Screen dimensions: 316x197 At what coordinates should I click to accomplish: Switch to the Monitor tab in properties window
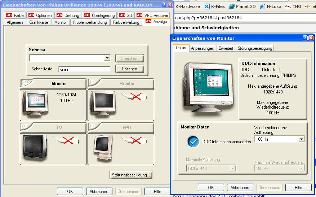click(61, 22)
